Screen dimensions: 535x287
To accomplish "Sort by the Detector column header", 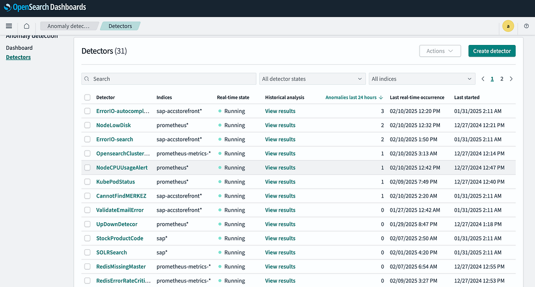I will pyautogui.click(x=106, y=98).
